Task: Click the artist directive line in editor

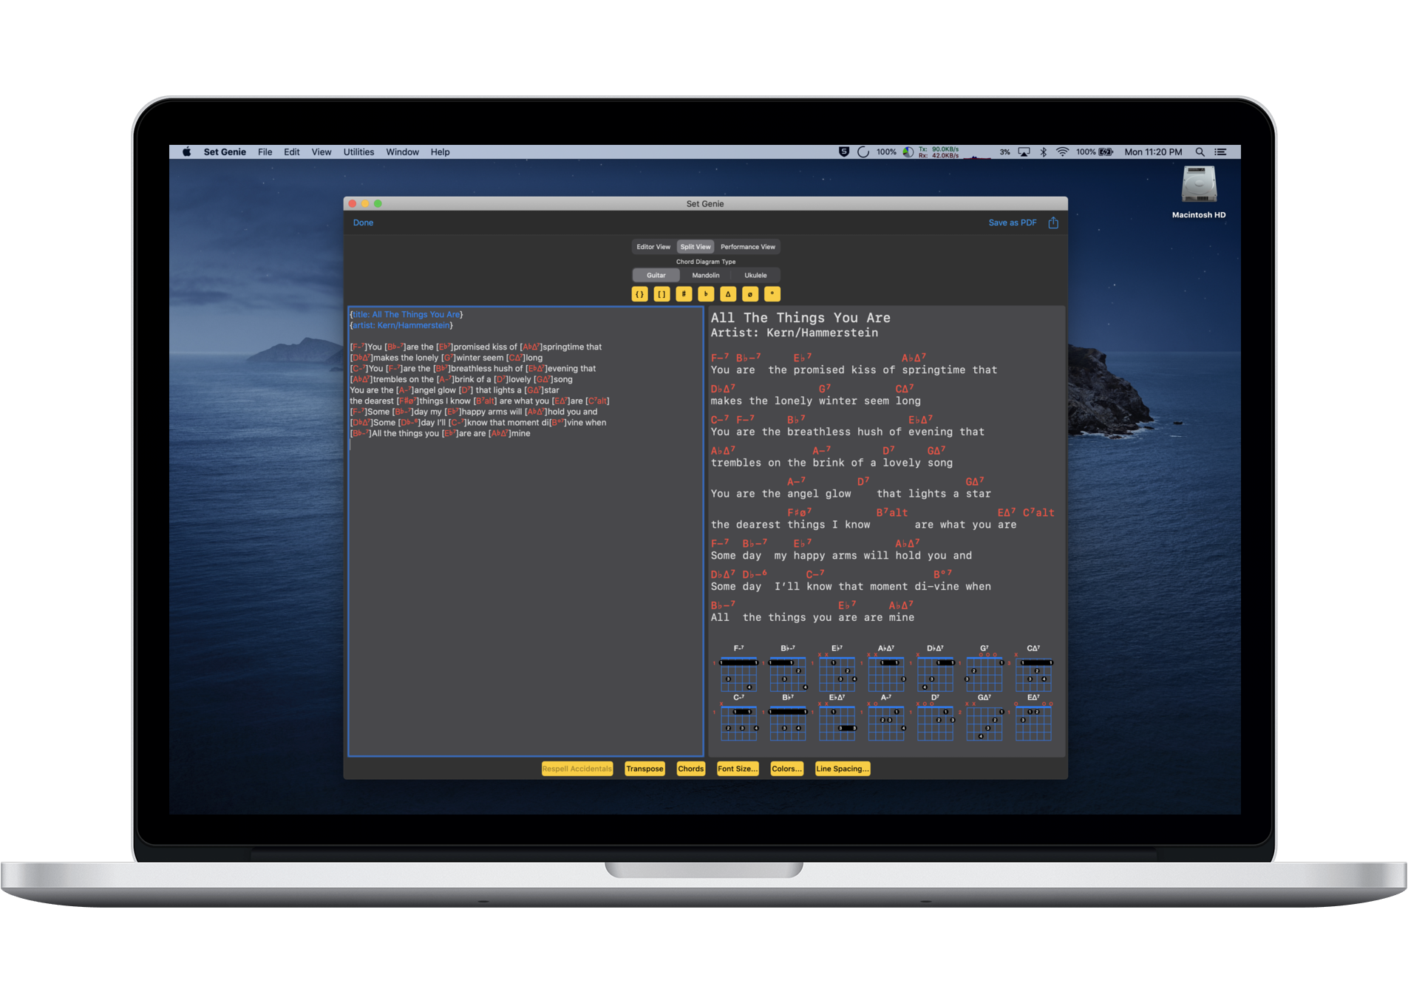Action: [401, 325]
